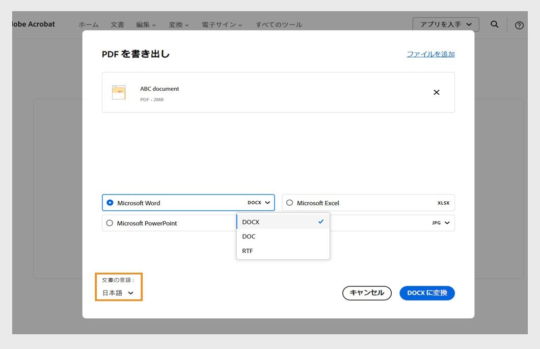Open the ファイルを追加 link
Viewport: 540px width, 349px height.
tap(429, 53)
